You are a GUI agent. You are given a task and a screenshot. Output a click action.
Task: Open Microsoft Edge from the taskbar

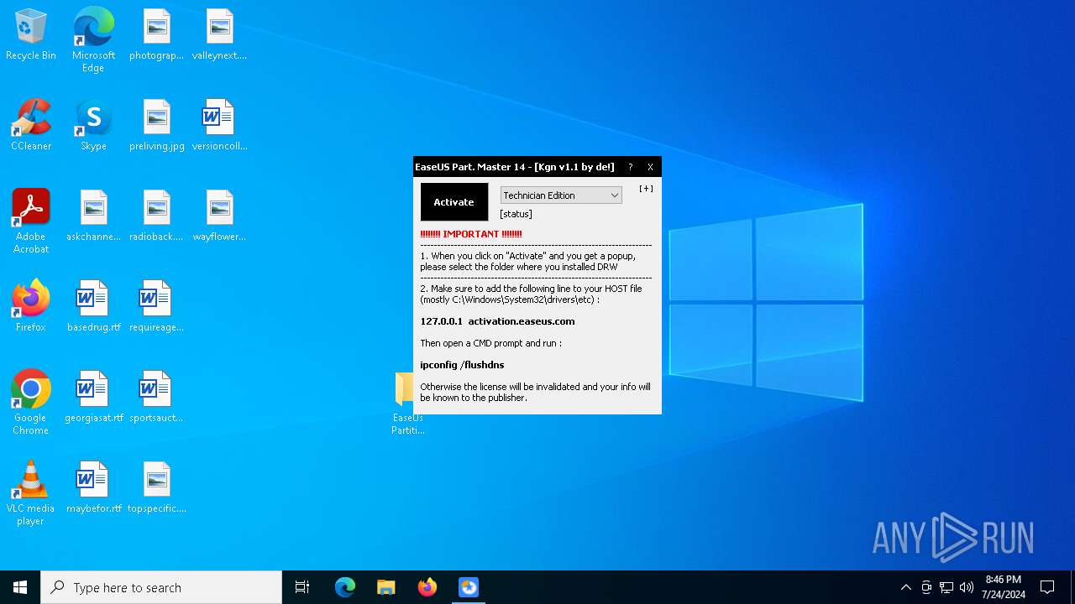tap(345, 587)
